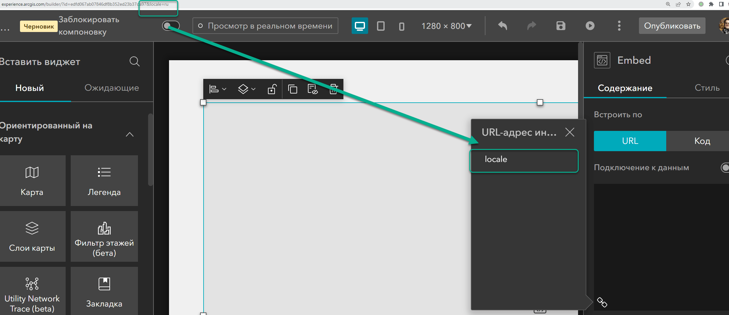Click the save icon in the top toolbar
The height and width of the screenshot is (315, 729).
pos(561,26)
